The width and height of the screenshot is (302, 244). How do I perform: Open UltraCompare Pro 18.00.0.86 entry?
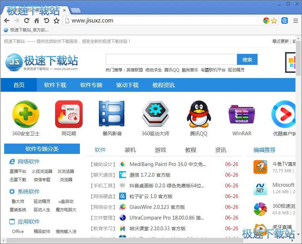tap(167, 218)
